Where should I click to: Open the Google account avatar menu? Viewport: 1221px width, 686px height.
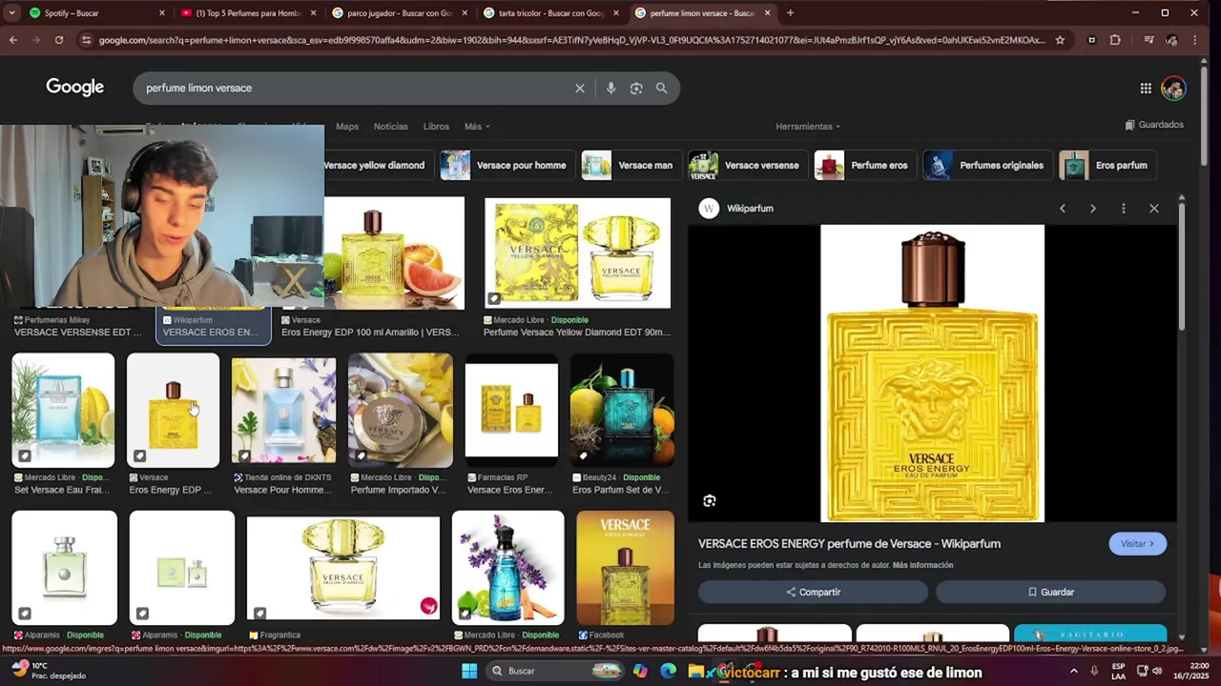tap(1173, 89)
